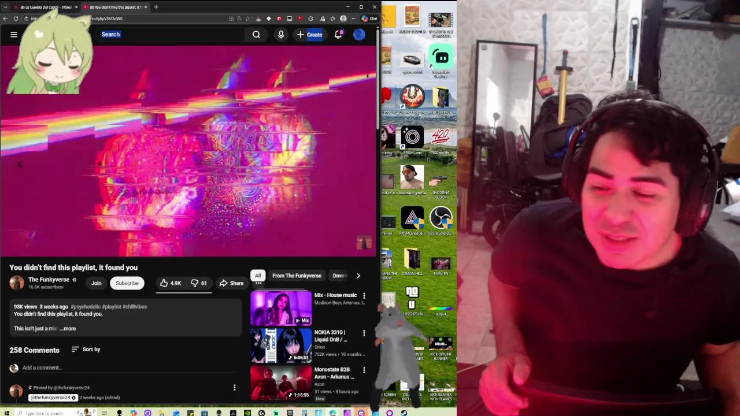740x416 pixels.
Task: Open KICK OFFLINE BANNER desktop file
Action: tap(441, 349)
